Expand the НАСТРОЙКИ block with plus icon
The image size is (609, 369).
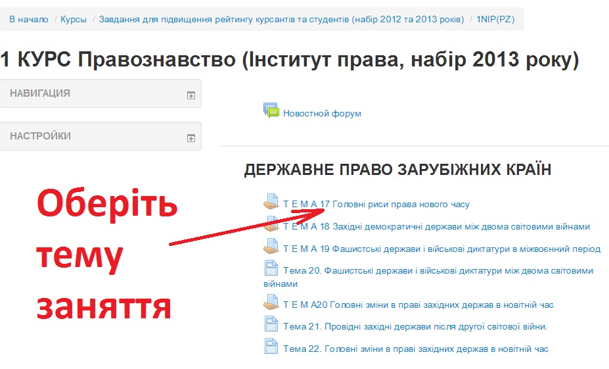pos(191,138)
